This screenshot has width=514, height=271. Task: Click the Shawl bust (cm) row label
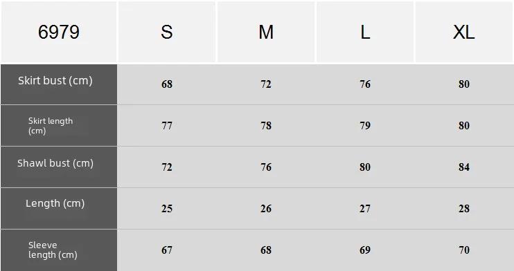click(55, 163)
